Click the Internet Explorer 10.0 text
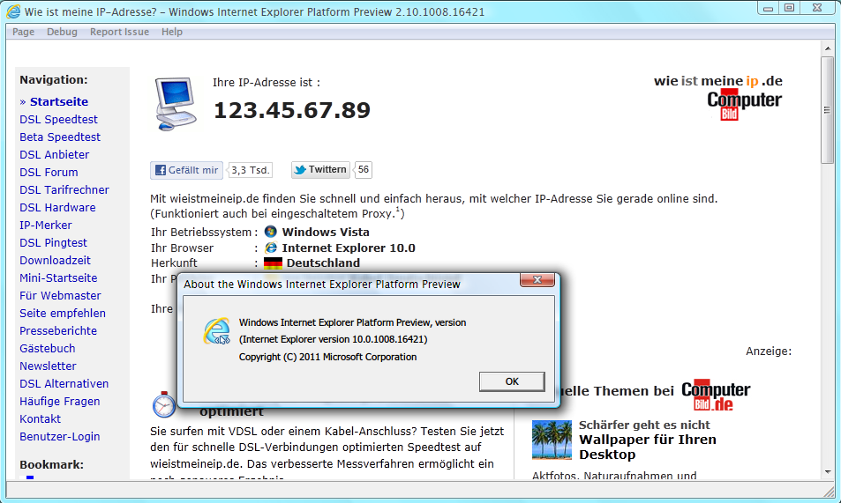Viewport: 841px width, 503px height. click(x=349, y=248)
